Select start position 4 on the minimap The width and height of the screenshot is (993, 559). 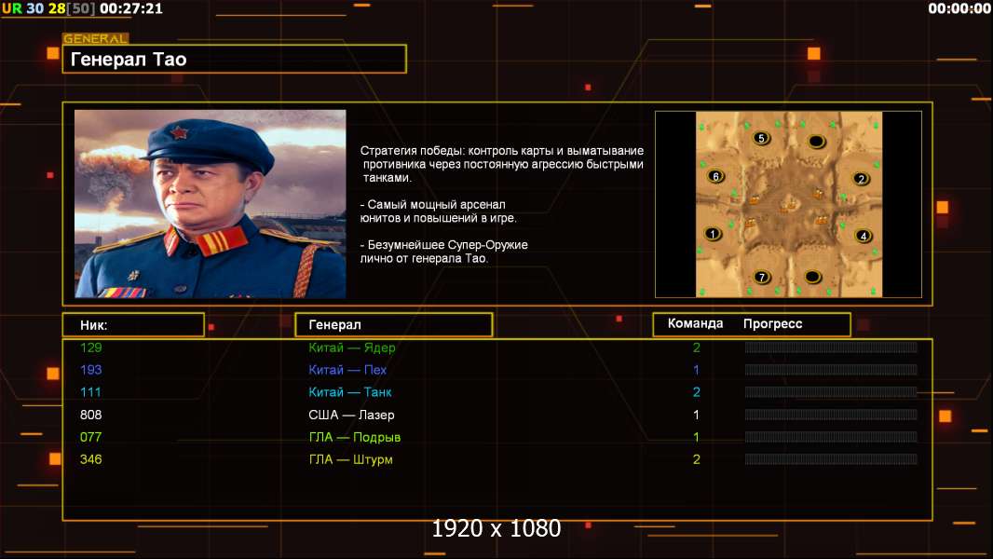tap(864, 236)
